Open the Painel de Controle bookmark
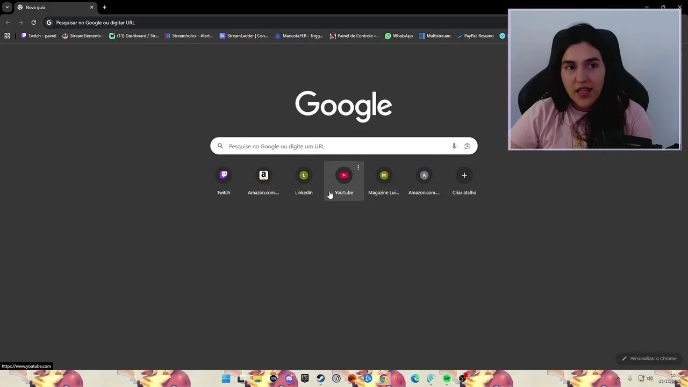Screen dimensions: 688x387 coord(354,36)
